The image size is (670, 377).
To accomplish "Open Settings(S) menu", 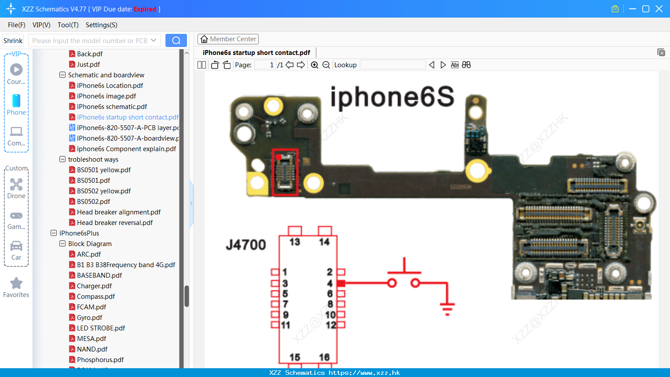I will 102,25.
